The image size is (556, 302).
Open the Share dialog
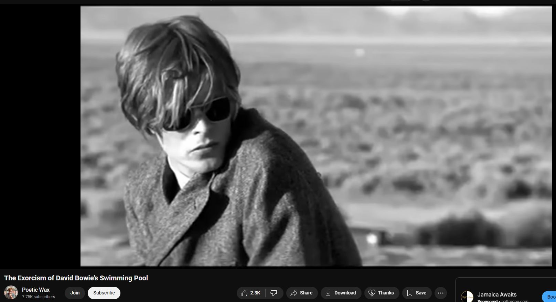[x=302, y=293]
